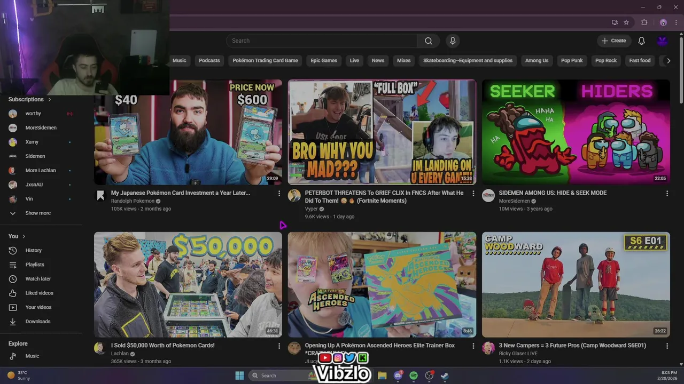The height and width of the screenshot is (384, 684).
Task: Open Steam from the taskbar
Action: coord(445,375)
